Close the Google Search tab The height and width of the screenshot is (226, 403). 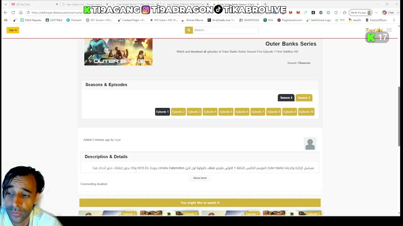pyautogui.click(x=107, y=4)
